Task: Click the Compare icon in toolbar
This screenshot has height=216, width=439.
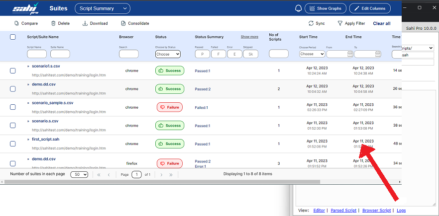Action: click(x=17, y=23)
